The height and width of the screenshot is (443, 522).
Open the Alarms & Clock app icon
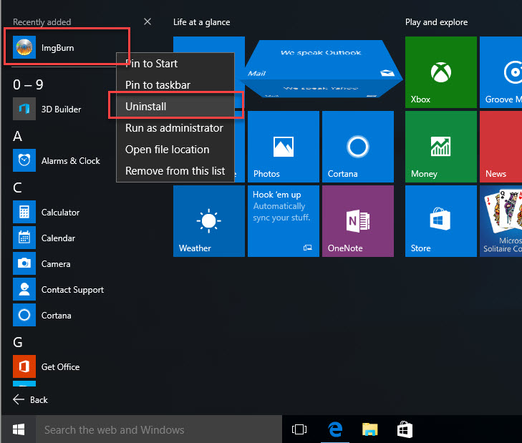(x=24, y=160)
